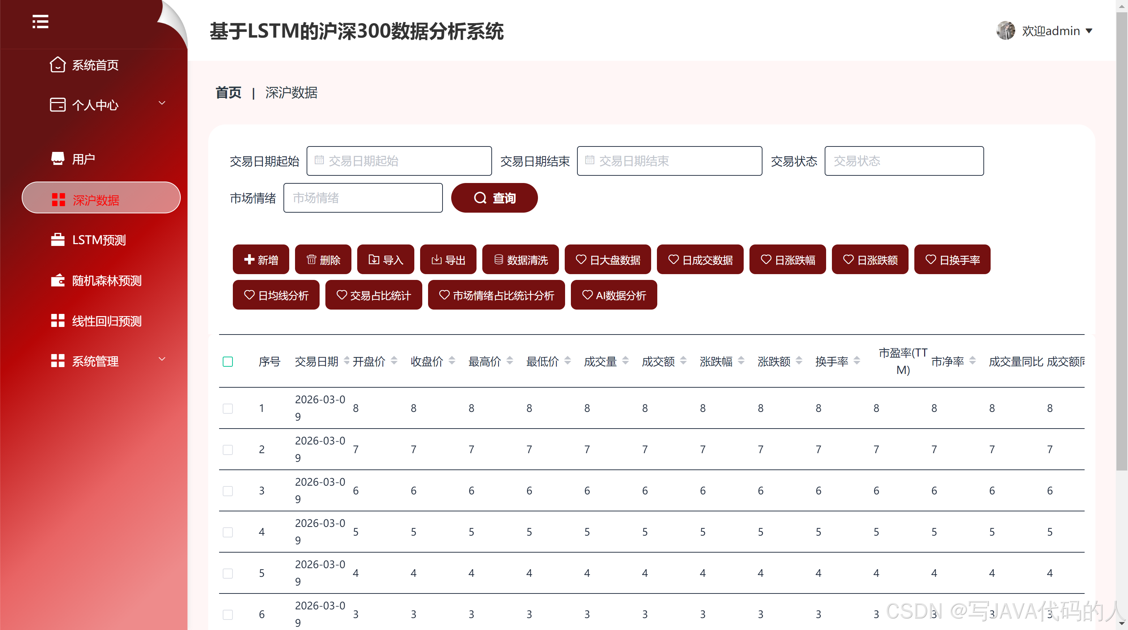Sort by 收盘价 column arrows
Viewport: 1128px width, 630px height.
(452, 361)
